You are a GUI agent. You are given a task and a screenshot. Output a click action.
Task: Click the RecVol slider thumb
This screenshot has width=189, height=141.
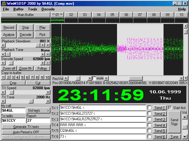point(78,78)
